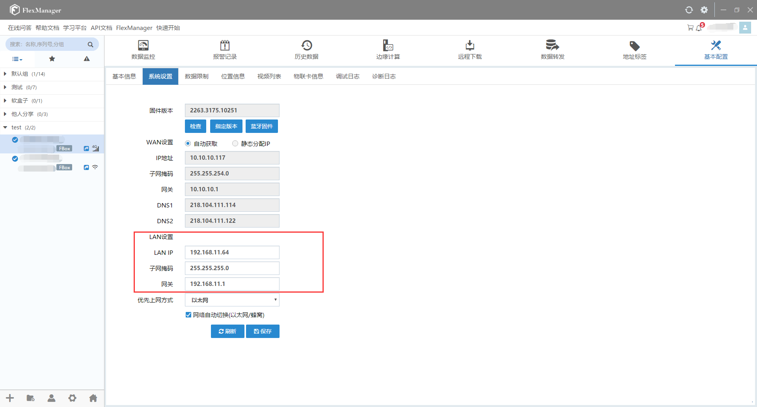Select the 静态分配IP radio option
Image resolution: width=757 pixels, height=407 pixels.
pos(235,144)
